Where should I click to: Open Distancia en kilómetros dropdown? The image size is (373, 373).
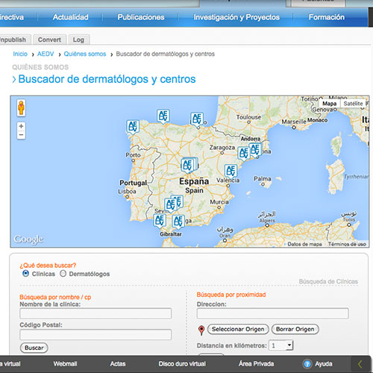point(281,345)
